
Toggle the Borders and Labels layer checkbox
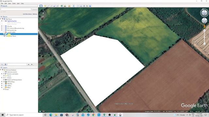[x=4, y=74]
